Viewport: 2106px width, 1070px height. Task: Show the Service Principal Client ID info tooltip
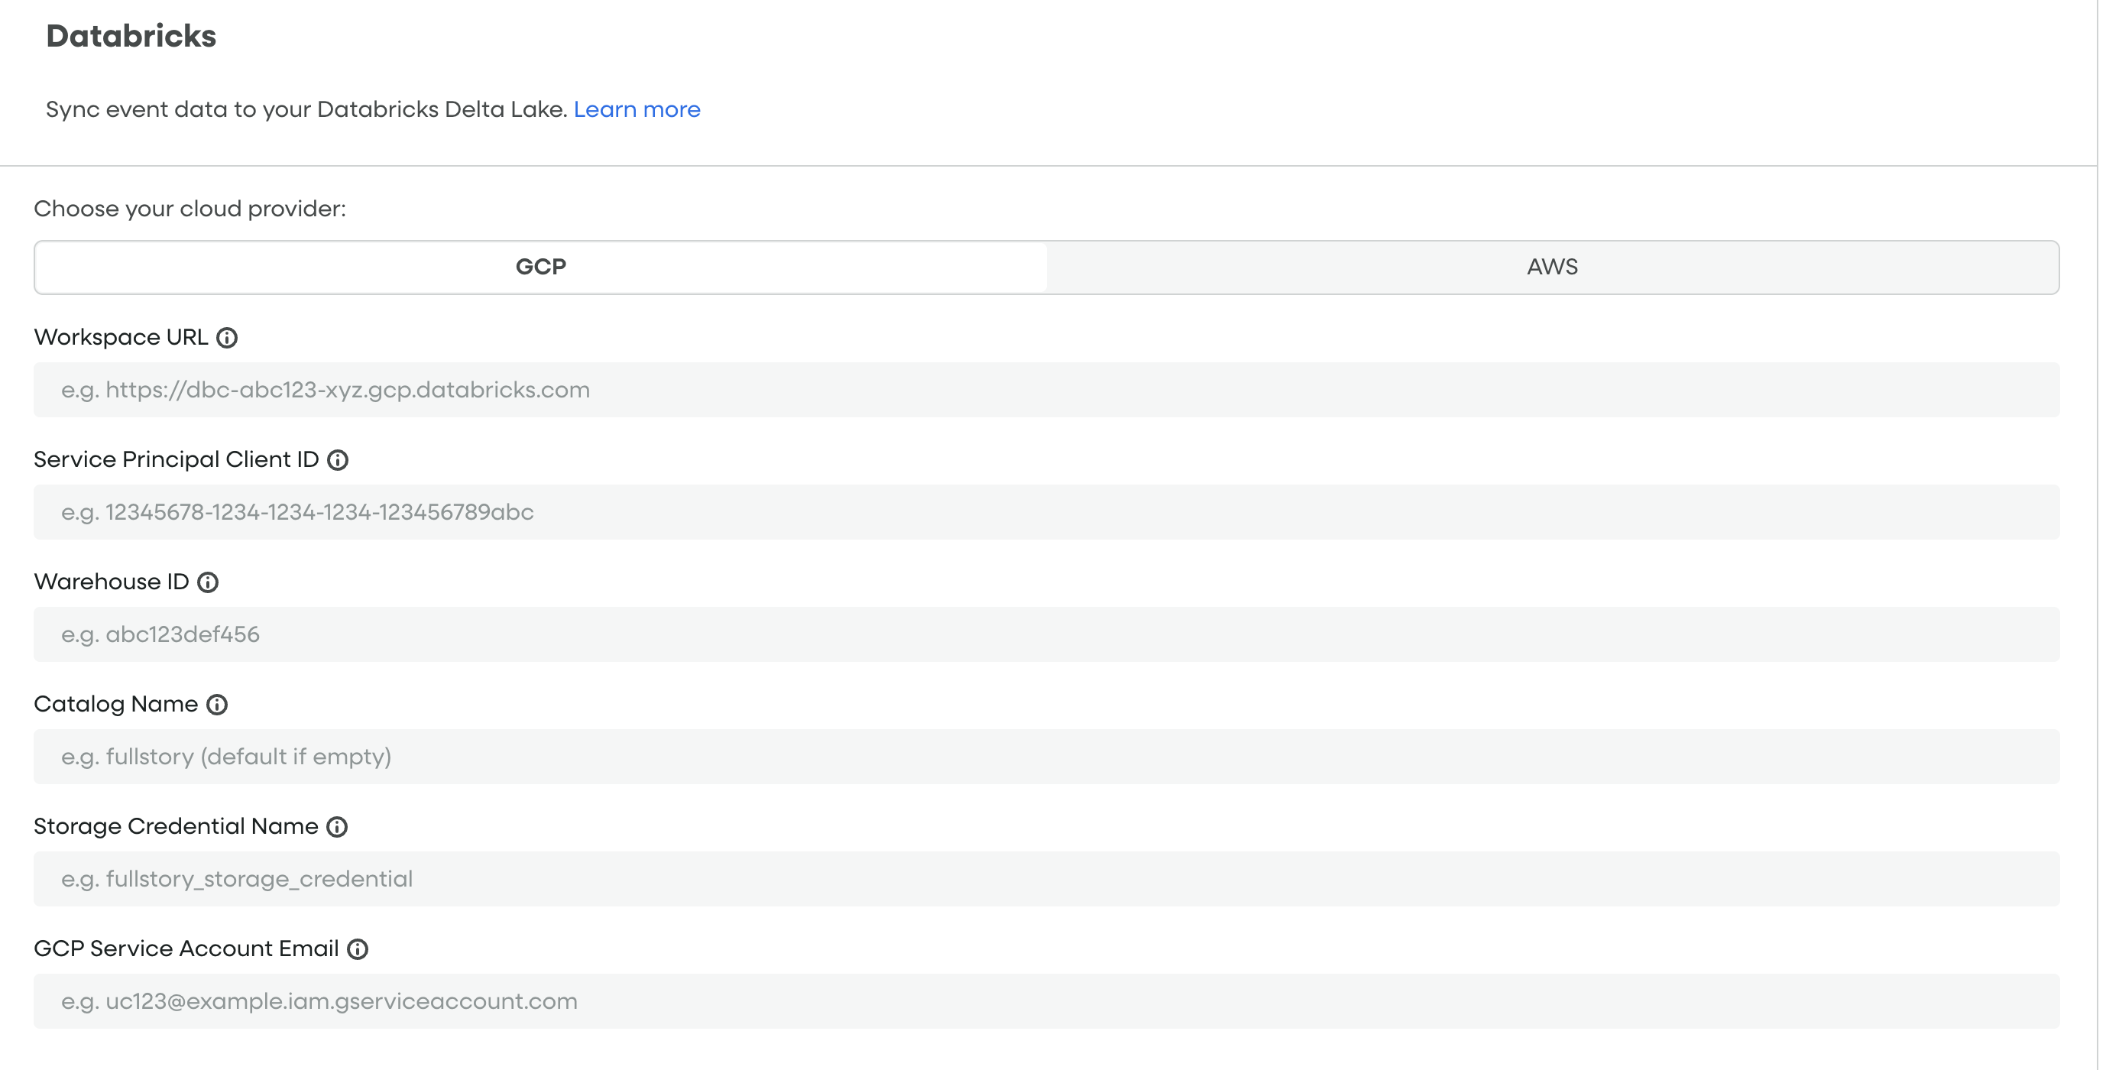click(x=338, y=460)
